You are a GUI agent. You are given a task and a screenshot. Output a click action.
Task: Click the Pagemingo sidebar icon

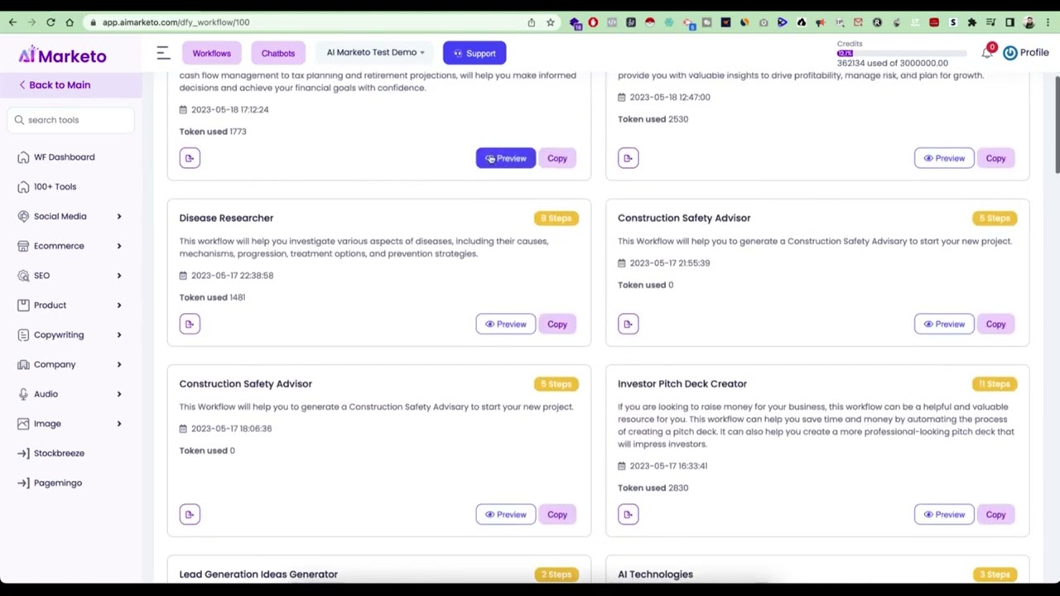click(x=23, y=483)
